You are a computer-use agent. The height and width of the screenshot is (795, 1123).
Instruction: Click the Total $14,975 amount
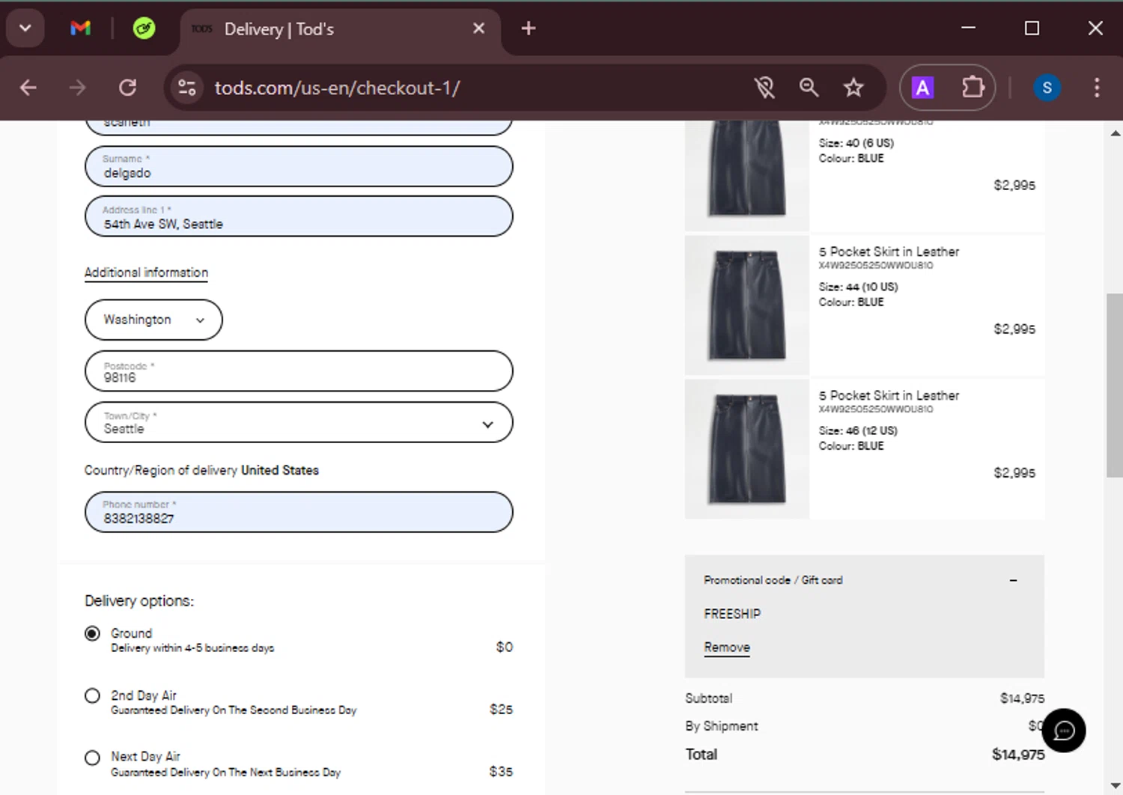click(1018, 755)
